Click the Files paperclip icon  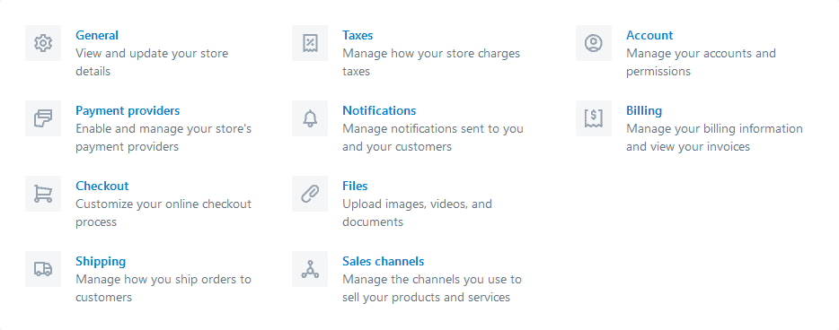(310, 194)
